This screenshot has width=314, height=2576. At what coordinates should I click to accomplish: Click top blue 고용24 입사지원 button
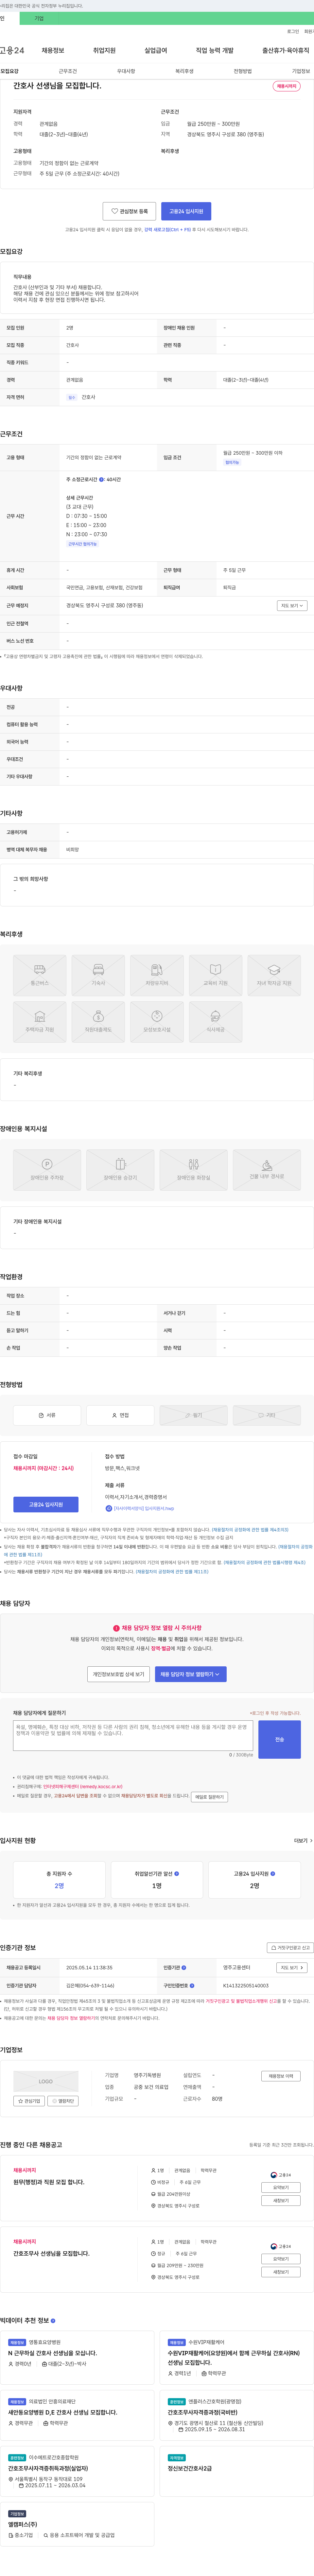click(x=186, y=211)
